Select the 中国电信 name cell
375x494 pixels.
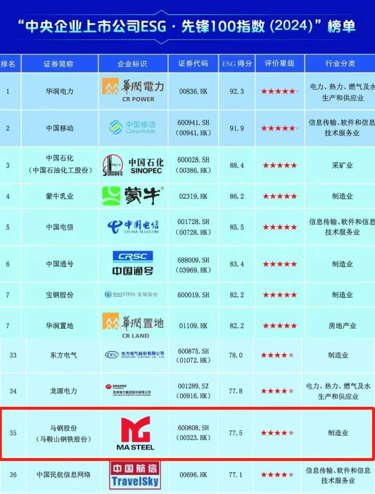coord(60,227)
